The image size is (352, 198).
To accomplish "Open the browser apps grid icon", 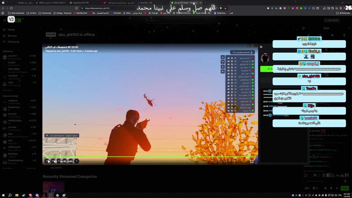I will (x=3, y=13).
